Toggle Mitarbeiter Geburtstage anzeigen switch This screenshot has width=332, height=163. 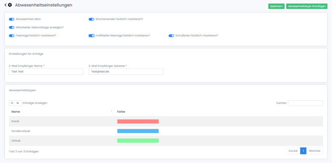point(12,28)
